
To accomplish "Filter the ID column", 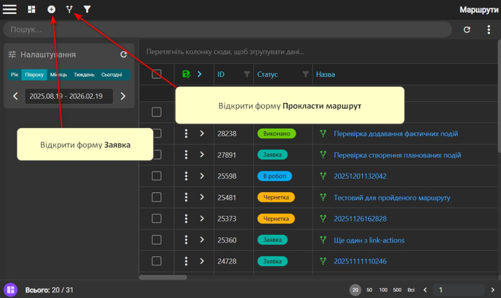I will (x=247, y=74).
